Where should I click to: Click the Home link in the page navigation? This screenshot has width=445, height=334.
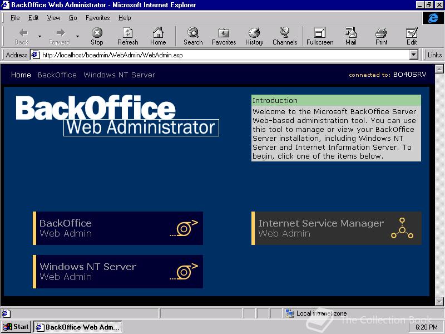point(21,75)
